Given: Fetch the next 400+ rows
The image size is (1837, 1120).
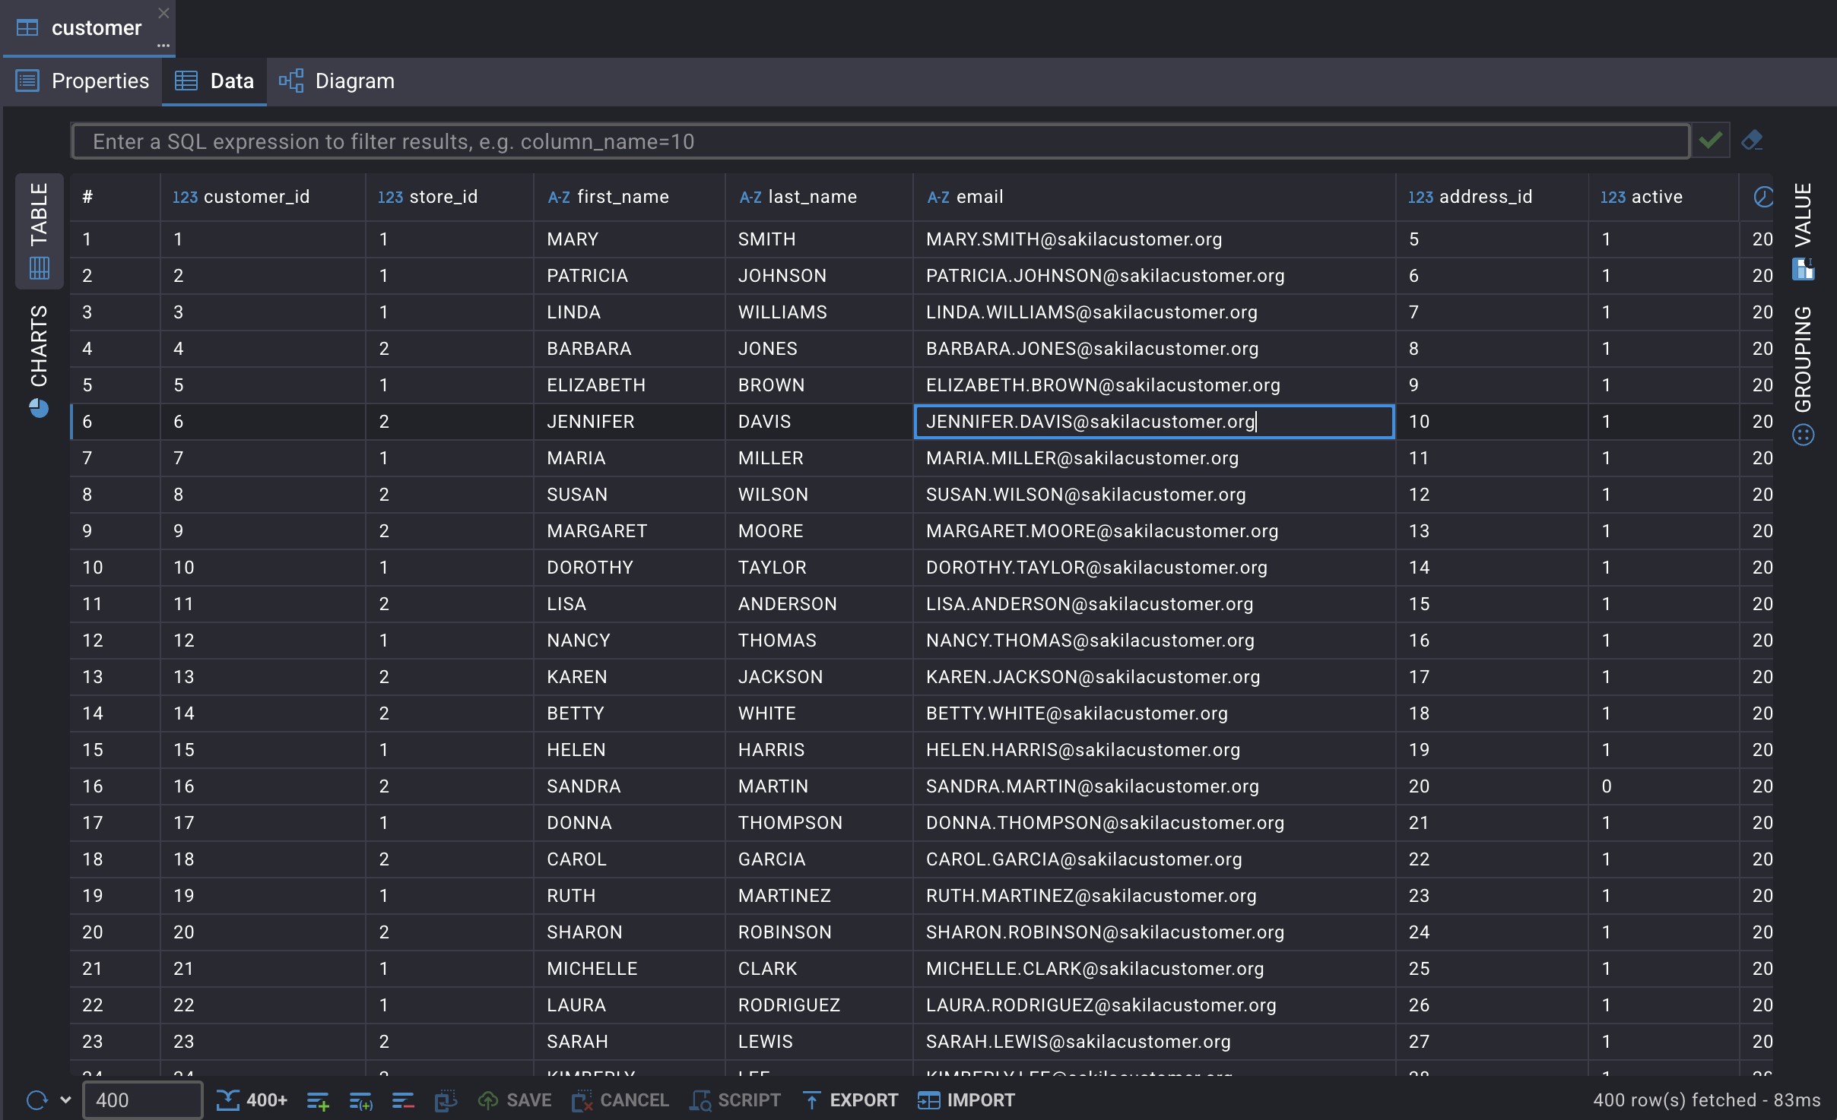Looking at the screenshot, I should 252,1099.
